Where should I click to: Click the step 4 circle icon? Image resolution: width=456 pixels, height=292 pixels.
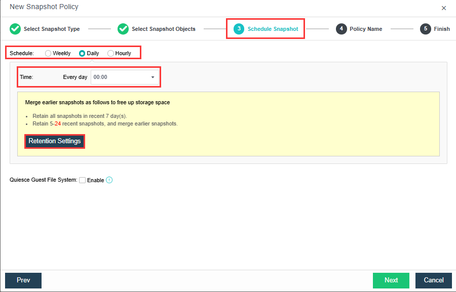(x=341, y=29)
